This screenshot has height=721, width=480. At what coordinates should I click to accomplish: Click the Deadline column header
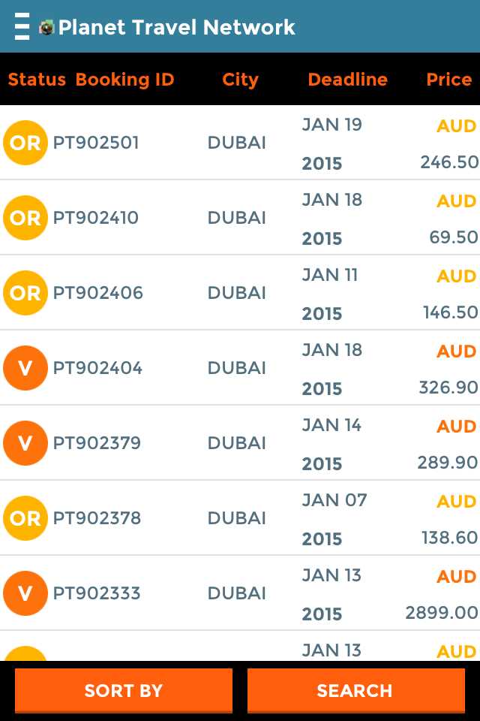click(x=347, y=80)
